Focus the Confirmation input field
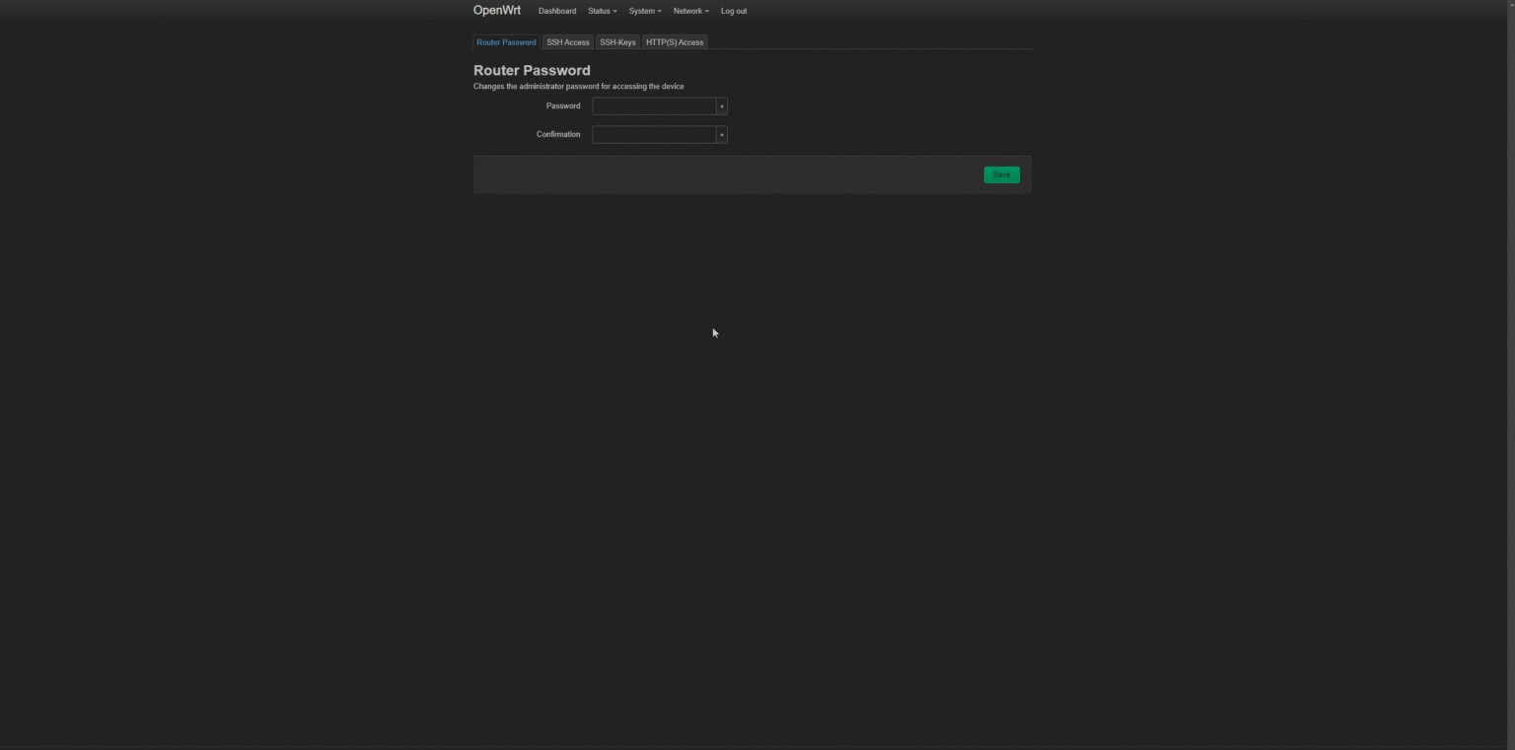This screenshot has height=750, width=1515. [654, 135]
